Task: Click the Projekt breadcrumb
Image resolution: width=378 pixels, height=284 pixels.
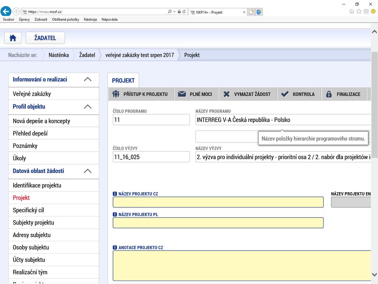Action: point(192,55)
